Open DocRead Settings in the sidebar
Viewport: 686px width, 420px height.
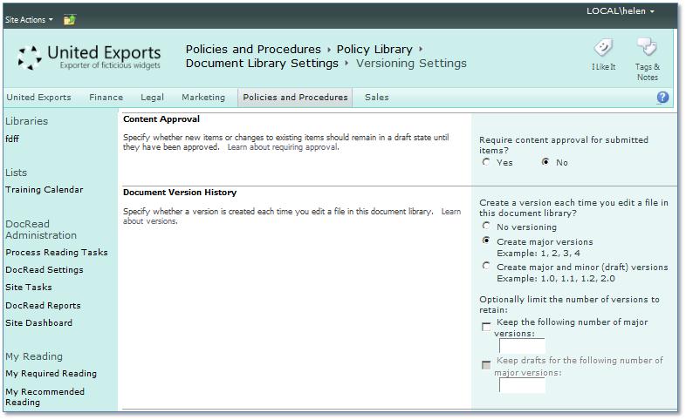click(x=45, y=270)
